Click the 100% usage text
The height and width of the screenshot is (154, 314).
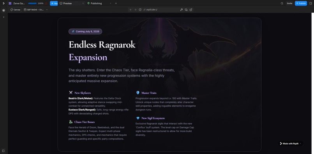point(41,3)
